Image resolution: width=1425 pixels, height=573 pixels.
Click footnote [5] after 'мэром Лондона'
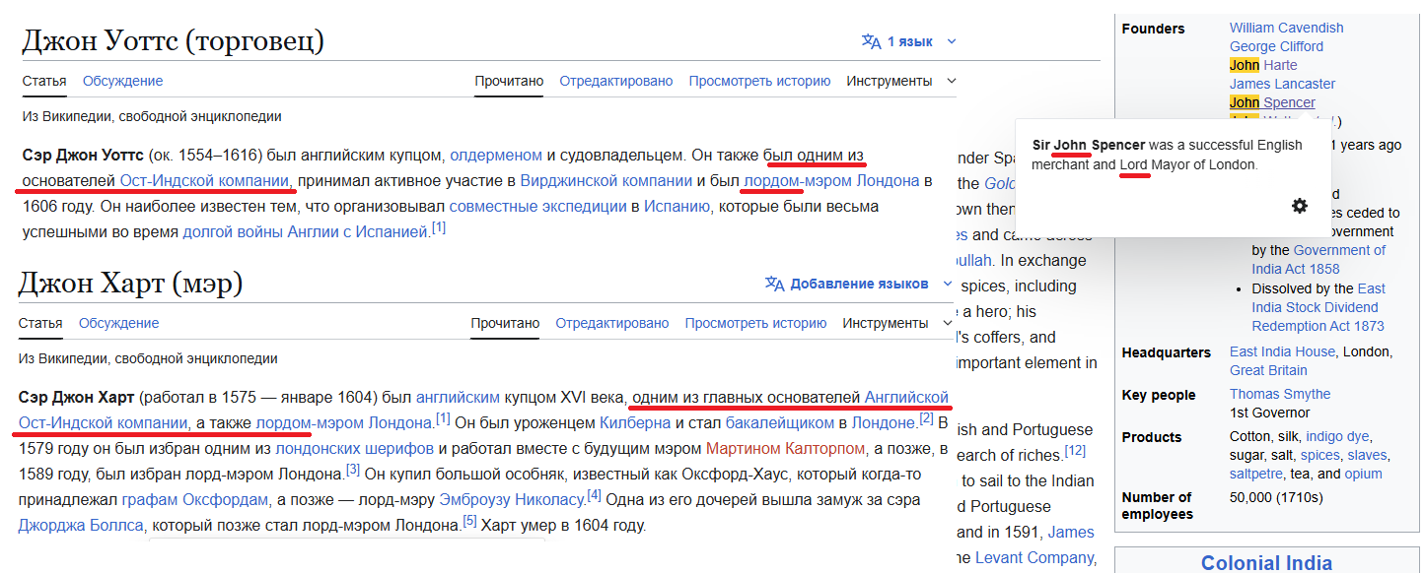point(469,521)
